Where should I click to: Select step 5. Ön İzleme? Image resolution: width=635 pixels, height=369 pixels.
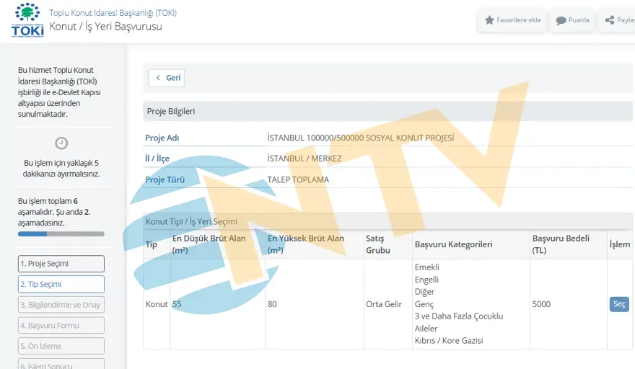point(61,346)
